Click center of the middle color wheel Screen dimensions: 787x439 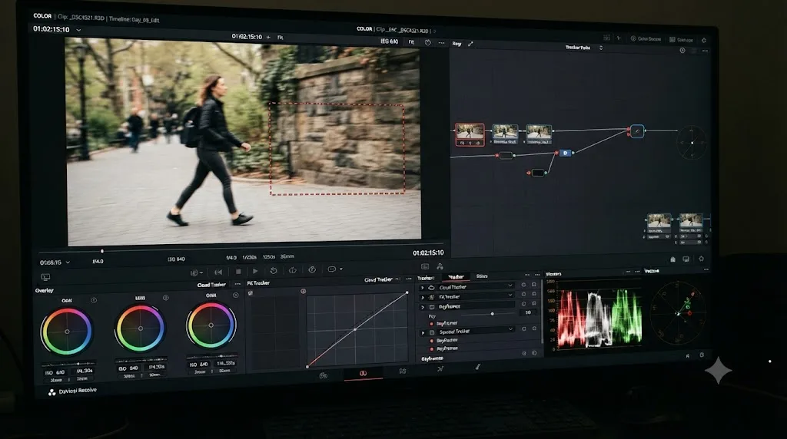point(141,328)
